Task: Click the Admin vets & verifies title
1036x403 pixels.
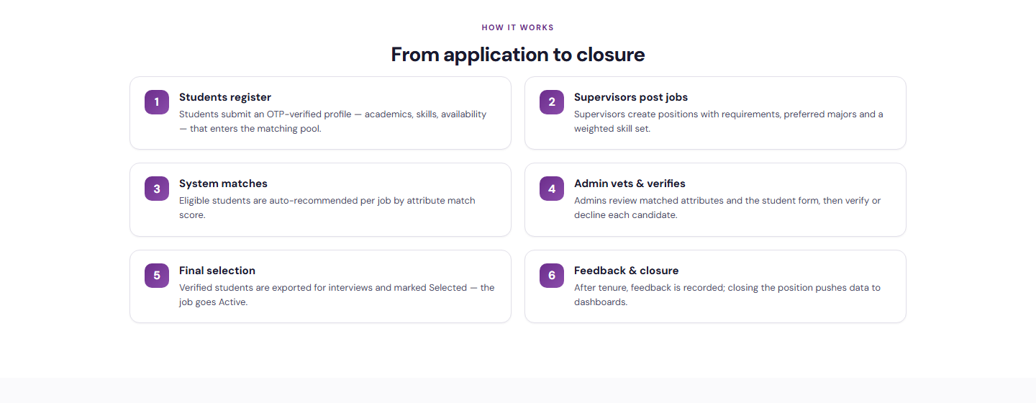Action: (x=630, y=184)
